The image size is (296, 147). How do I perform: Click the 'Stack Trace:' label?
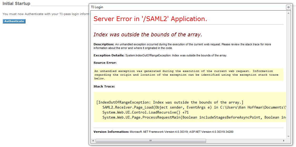point(104,86)
